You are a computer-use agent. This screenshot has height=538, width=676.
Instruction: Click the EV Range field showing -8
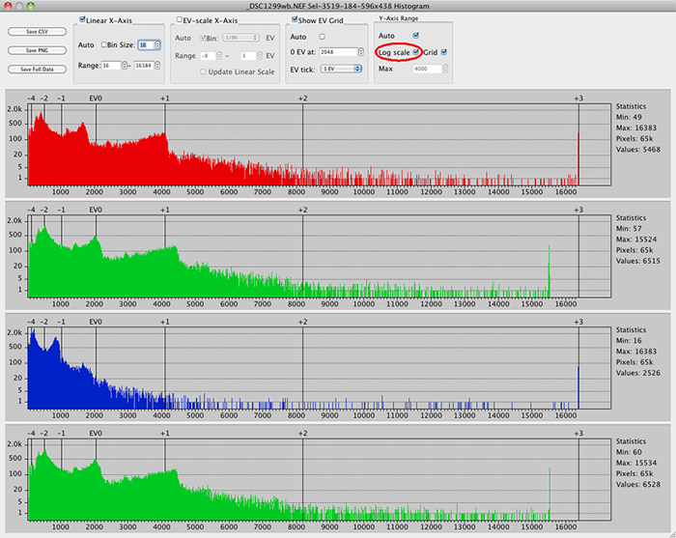[209, 56]
